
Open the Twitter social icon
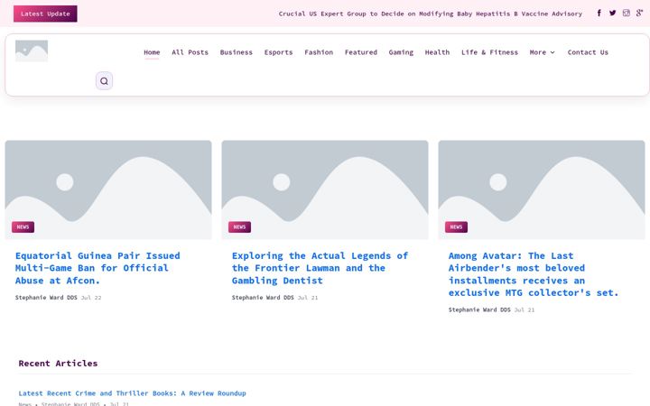point(612,13)
